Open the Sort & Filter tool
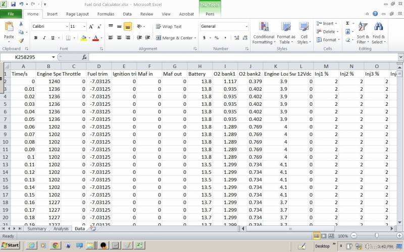The height and width of the screenshot is (252, 404). (363, 33)
